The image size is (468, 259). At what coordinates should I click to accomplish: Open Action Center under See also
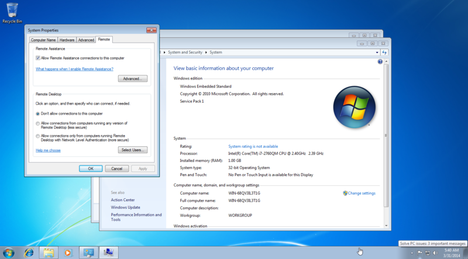123,200
